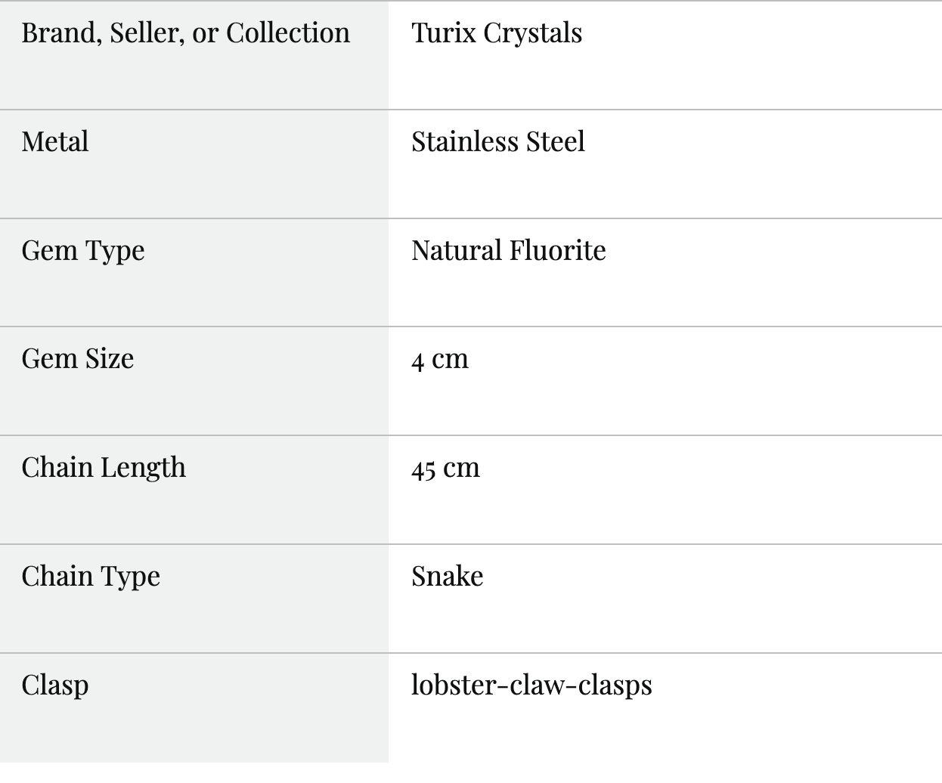942x783 pixels.
Task: Select the 'Snake' chain type value
Action: tap(448, 577)
